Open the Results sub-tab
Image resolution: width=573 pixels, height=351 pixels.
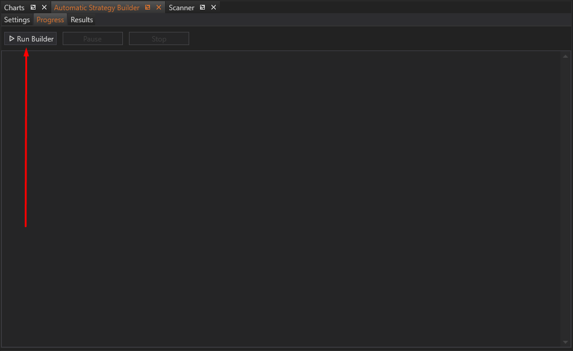pyautogui.click(x=82, y=20)
